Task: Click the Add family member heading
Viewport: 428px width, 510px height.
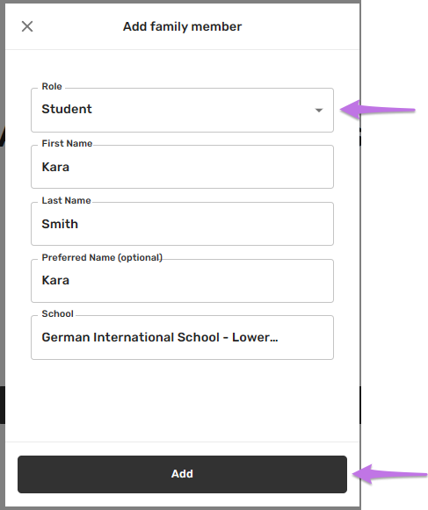Action: (182, 26)
